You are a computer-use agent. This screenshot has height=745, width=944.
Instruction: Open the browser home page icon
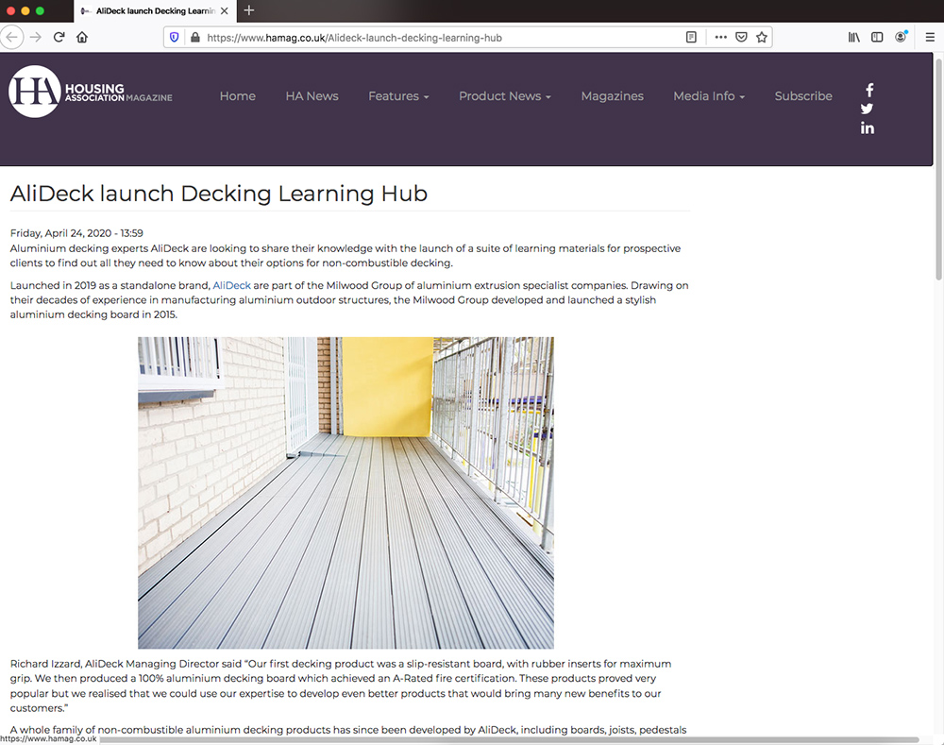[82, 38]
